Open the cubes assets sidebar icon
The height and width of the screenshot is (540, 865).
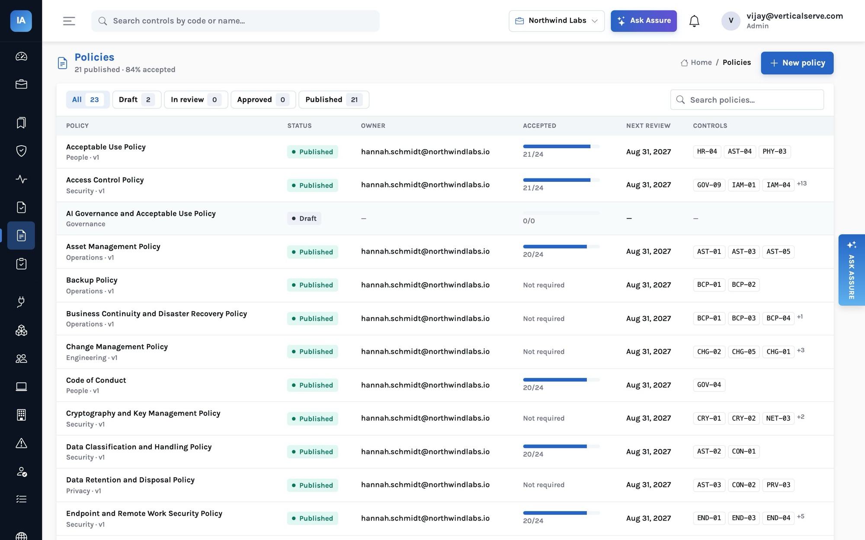(x=21, y=330)
